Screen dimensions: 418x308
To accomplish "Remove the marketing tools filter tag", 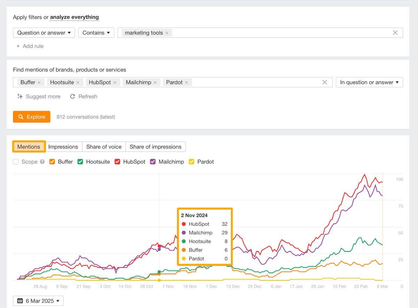I will click(x=167, y=33).
